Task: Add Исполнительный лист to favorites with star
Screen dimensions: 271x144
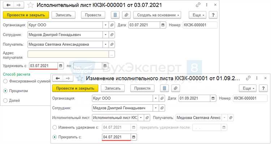Action: point(30,5)
